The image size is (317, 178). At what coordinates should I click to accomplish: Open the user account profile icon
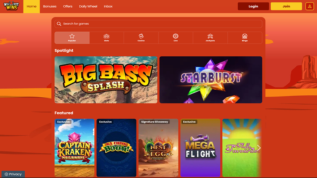coord(309,6)
